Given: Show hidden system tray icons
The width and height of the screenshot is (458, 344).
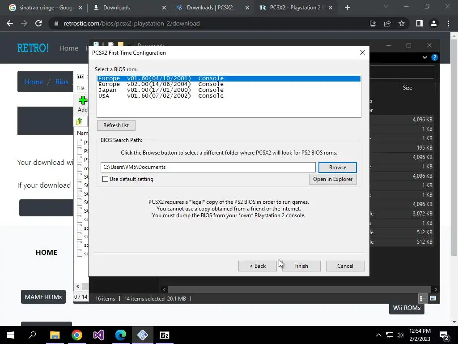Looking at the screenshot, I should [x=378, y=335].
